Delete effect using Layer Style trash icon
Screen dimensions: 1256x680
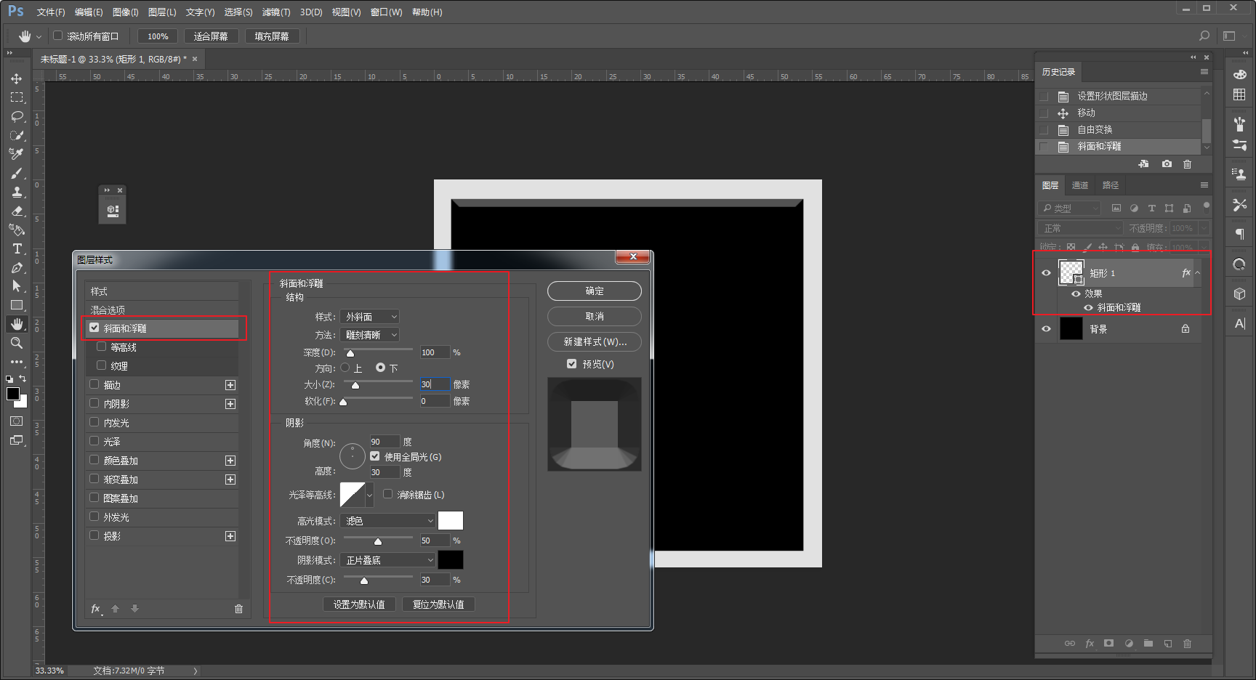238,609
